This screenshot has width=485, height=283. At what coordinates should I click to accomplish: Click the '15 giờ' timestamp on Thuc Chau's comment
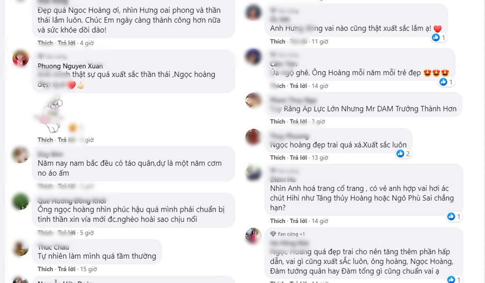coord(88,269)
